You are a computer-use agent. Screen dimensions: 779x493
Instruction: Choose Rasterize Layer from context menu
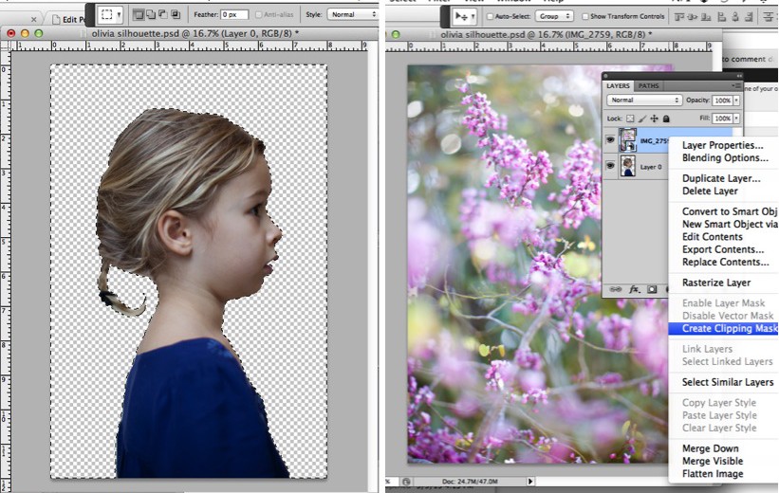pos(716,283)
